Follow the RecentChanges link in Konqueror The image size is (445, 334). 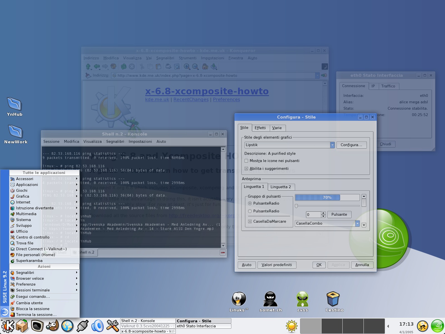pyautogui.click(x=191, y=100)
